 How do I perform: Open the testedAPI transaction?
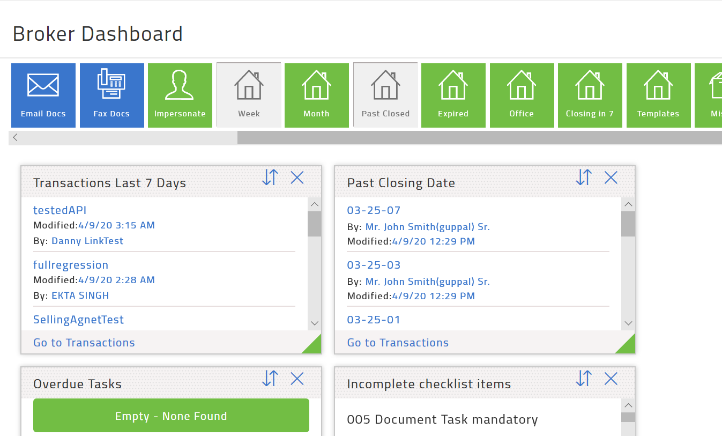point(59,210)
